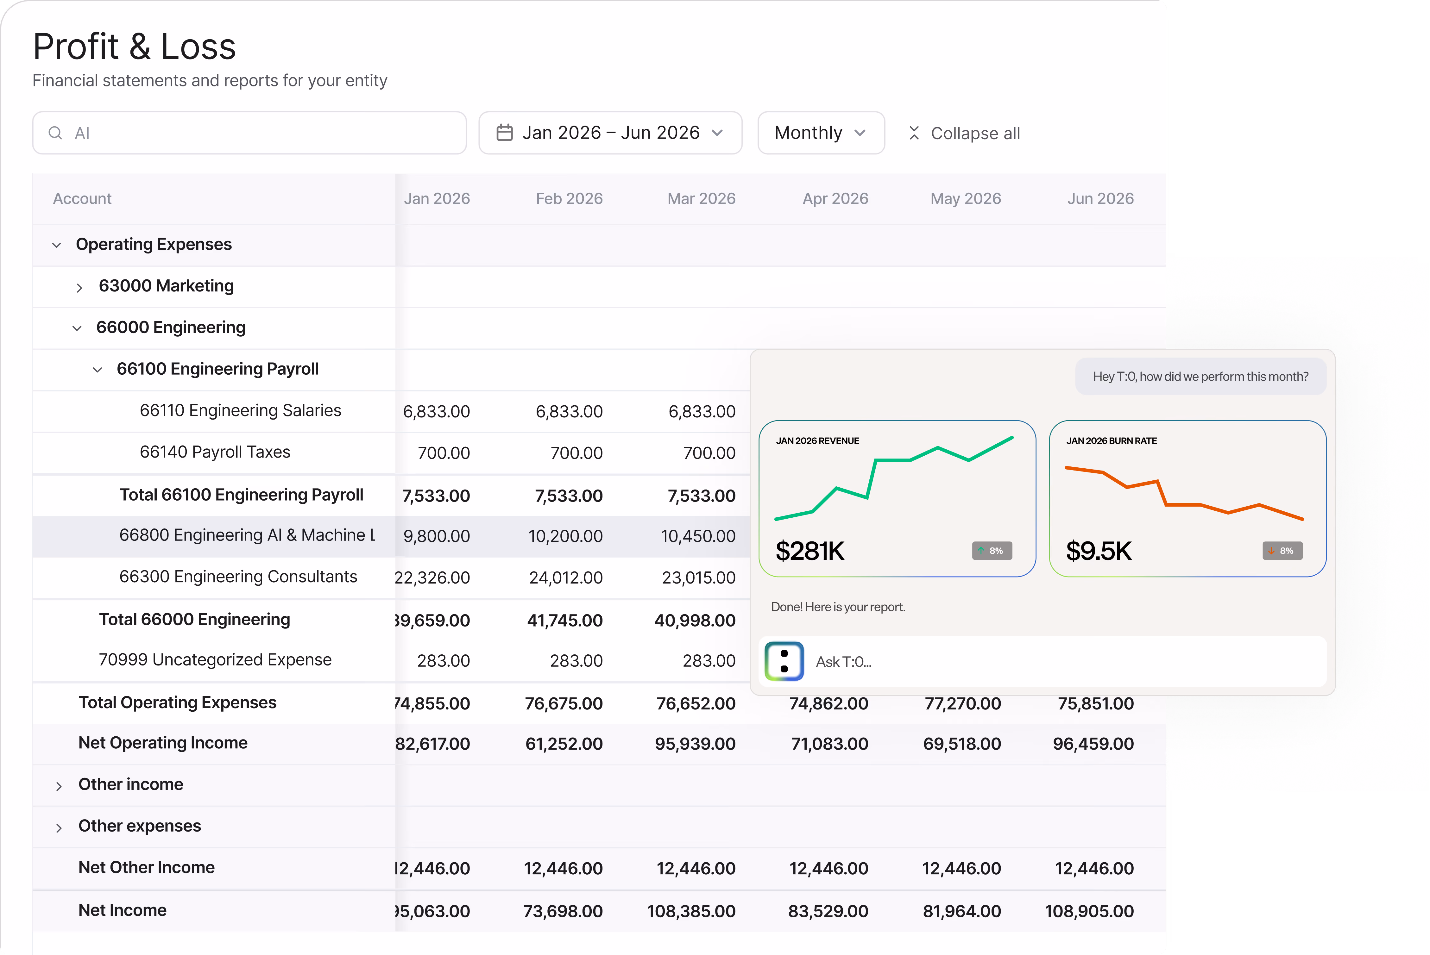
Task: Click the Net Income label
Action: [x=123, y=910]
